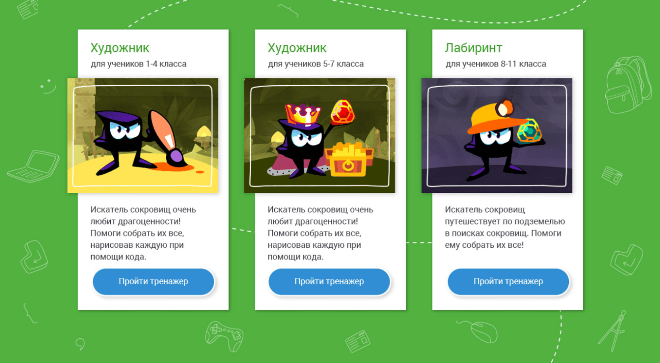Viewport: 660px width, 363px height.
Task: Start trainer for grades 1-4 Художник
Action: pyautogui.click(x=153, y=282)
